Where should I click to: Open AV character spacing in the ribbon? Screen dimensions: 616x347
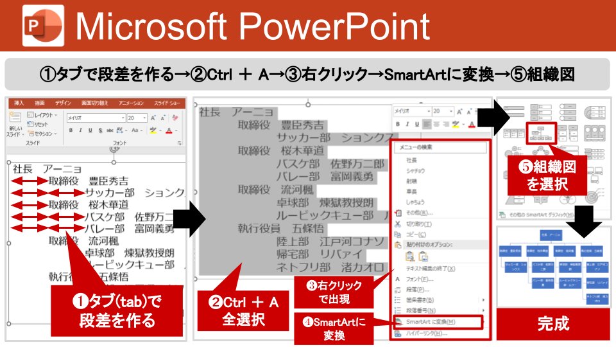(120, 130)
